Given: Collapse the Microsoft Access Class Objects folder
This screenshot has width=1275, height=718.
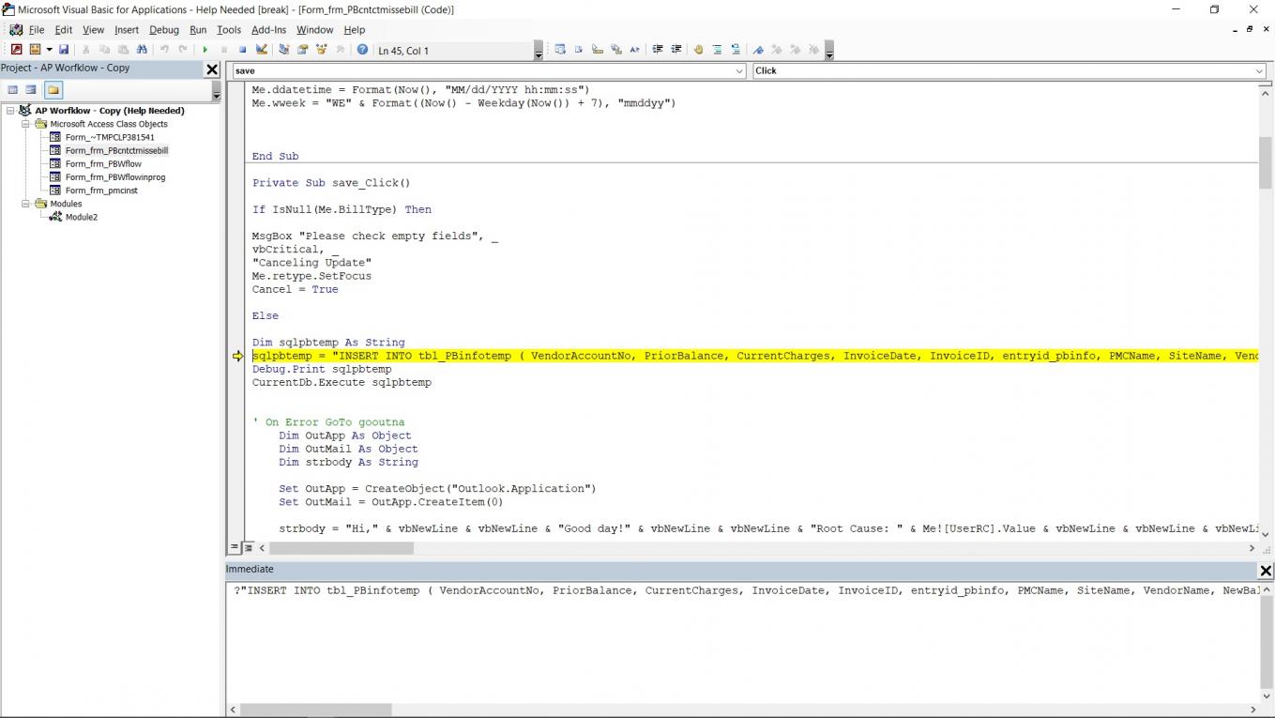Looking at the screenshot, I should pyautogui.click(x=26, y=124).
